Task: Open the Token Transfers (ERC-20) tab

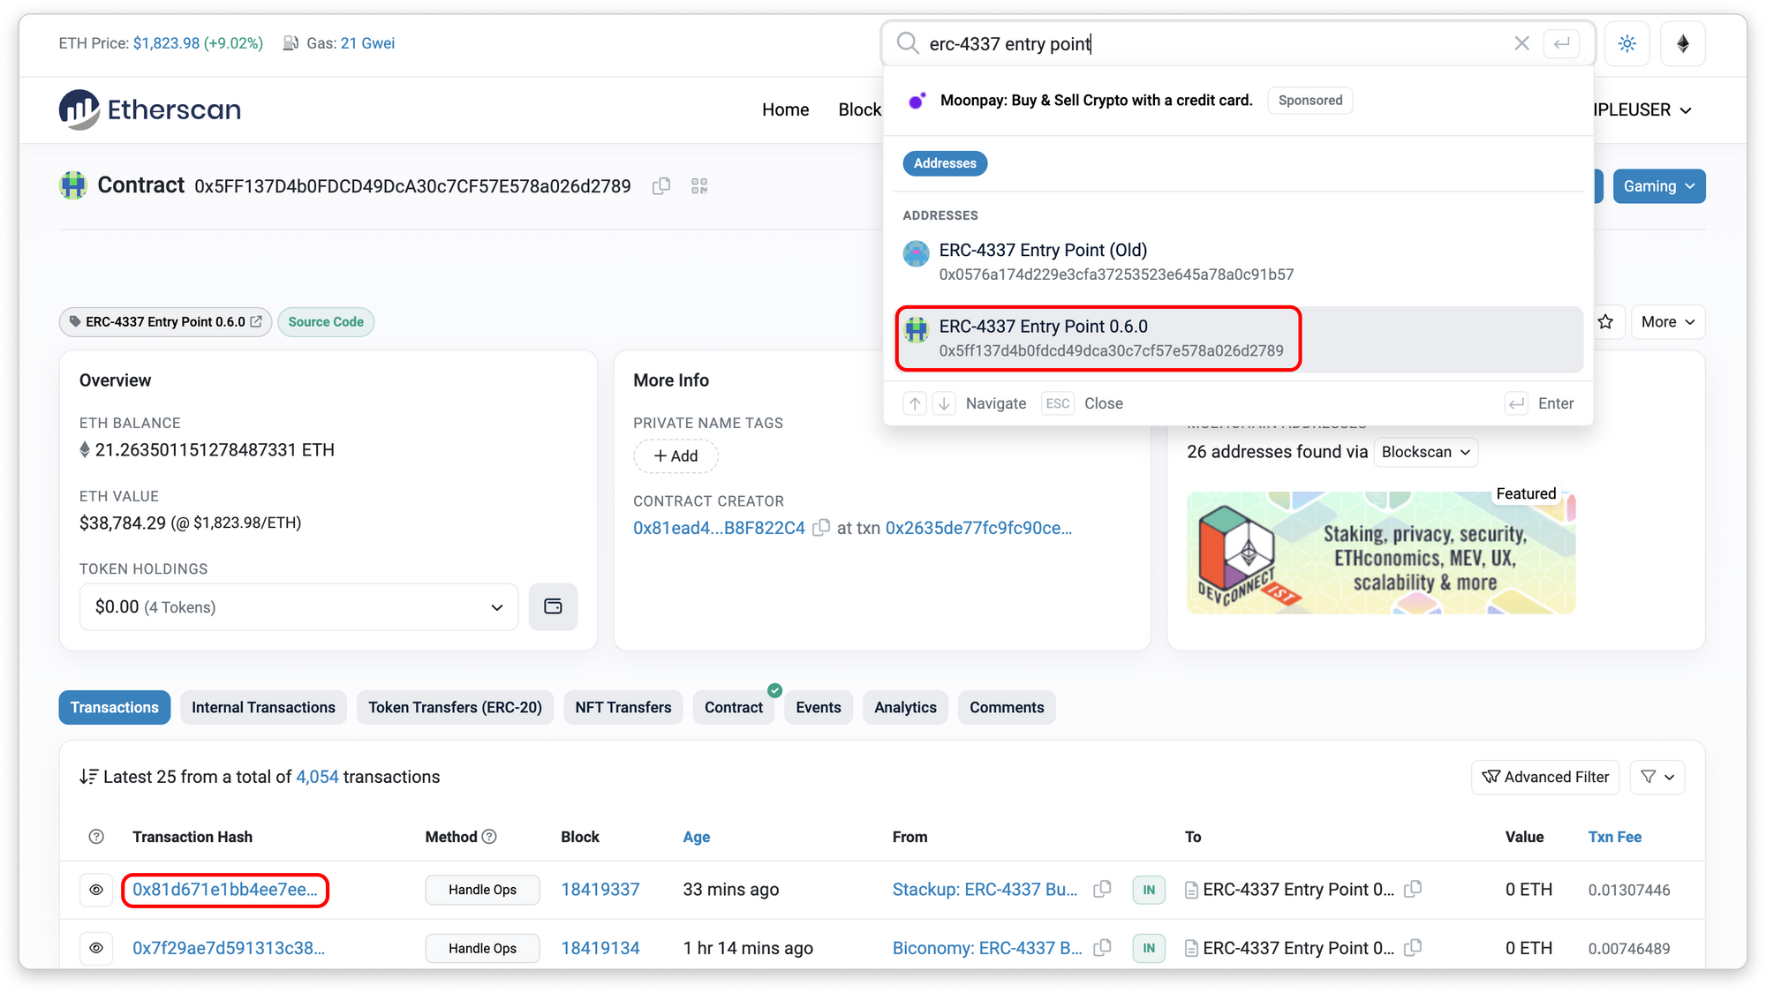Action: click(x=455, y=708)
